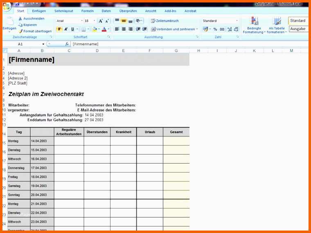The width and height of the screenshot is (311, 233).
Task: Open Name Box dropdown arrow
Action: (x=43, y=44)
